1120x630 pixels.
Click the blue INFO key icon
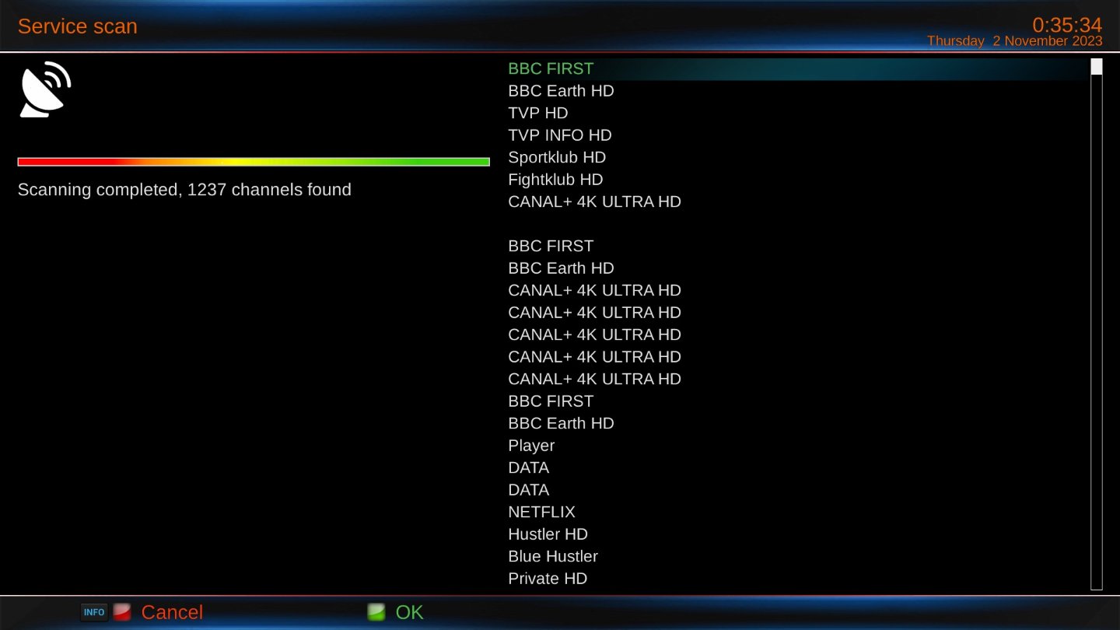[94, 612]
